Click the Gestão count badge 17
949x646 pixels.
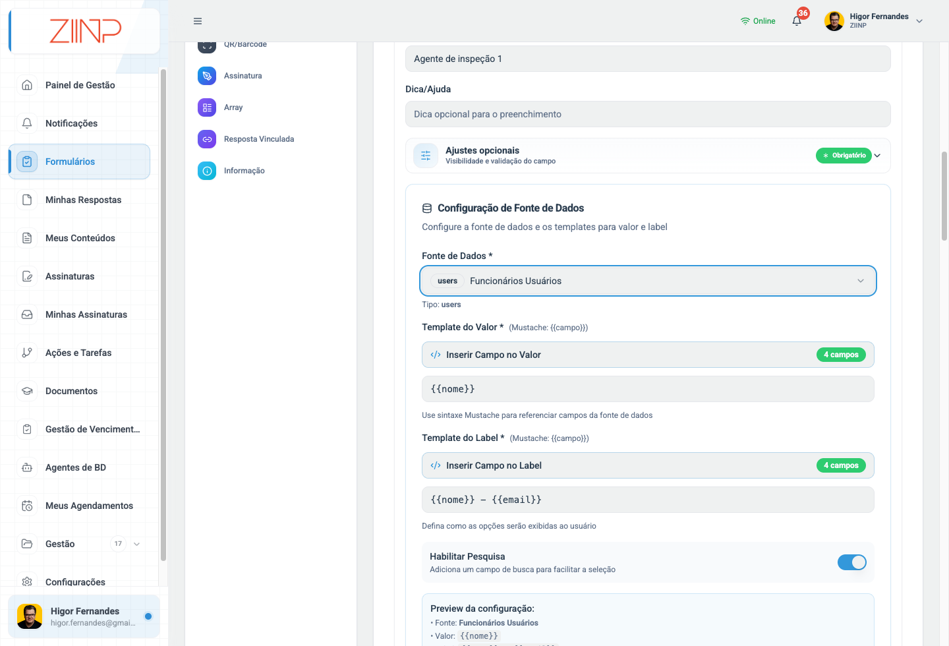coord(118,544)
